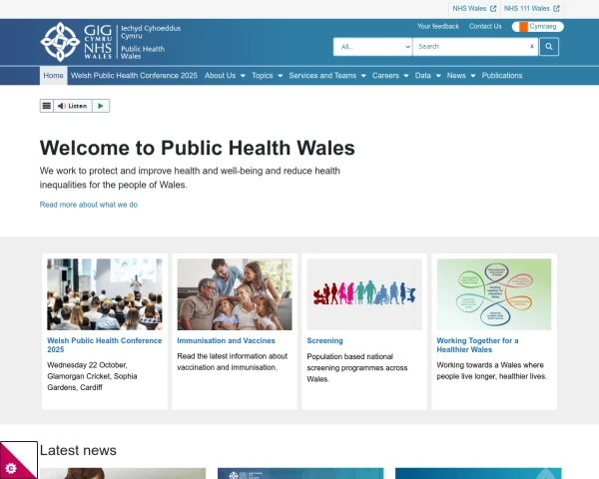Click the green play icon
599x479 pixels.
click(x=101, y=106)
